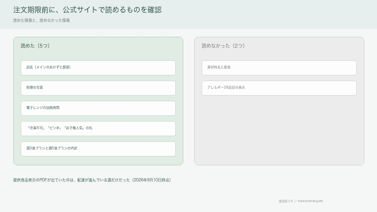Click the subtitle '読めた情報と、読めなかった情報'

(41, 20)
